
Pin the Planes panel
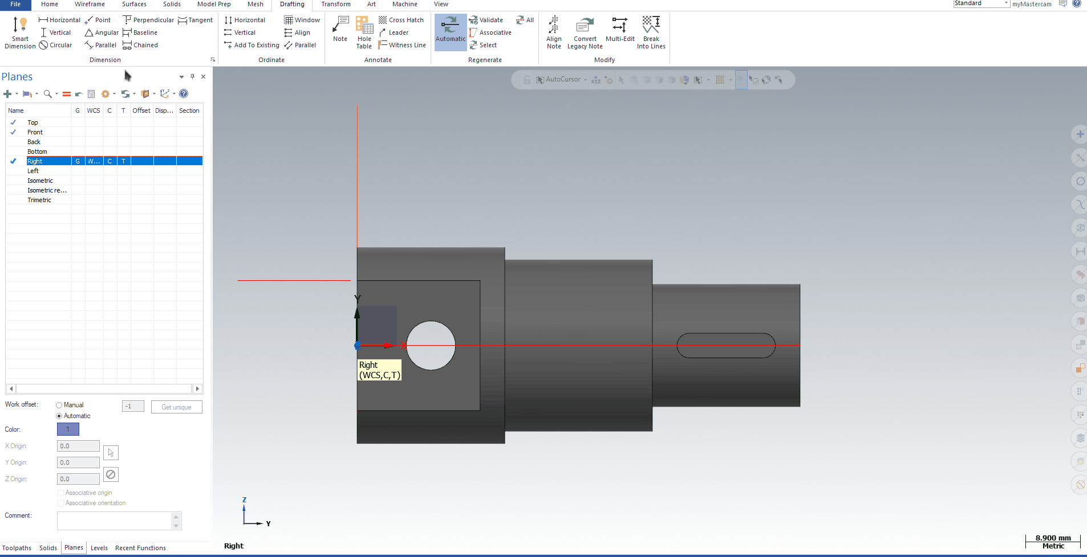[x=193, y=76]
